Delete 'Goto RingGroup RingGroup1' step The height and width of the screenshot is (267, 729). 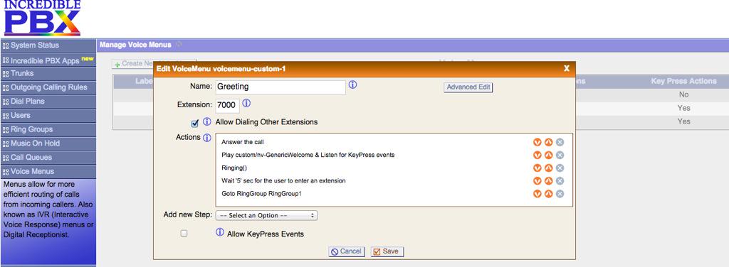coord(560,194)
